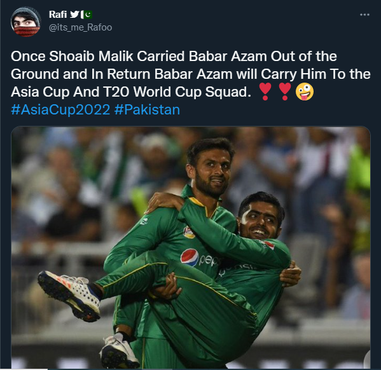Open the Rafi display name link
Viewport: 381px width, 370px height.
click(58, 15)
